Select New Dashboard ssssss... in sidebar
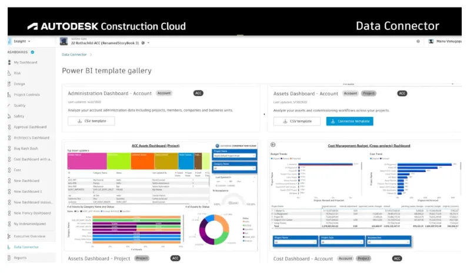This screenshot has height=279, width=467. (32, 202)
